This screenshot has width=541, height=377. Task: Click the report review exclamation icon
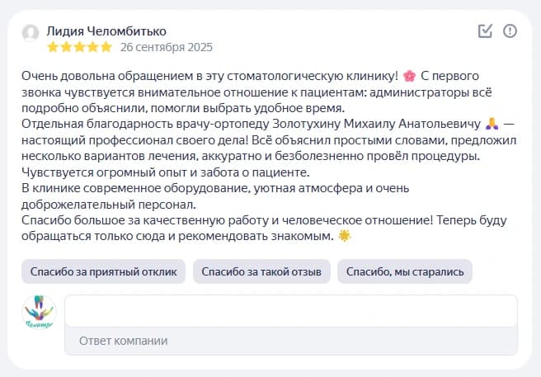pyautogui.click(x=510, y=31)
